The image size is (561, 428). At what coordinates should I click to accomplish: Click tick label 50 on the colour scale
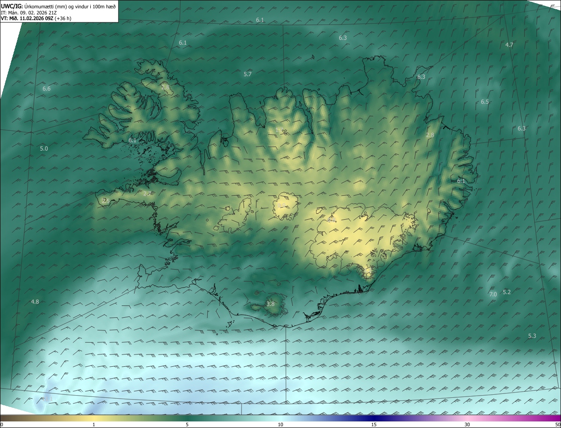pyautogui.click(x=557, y=424)
